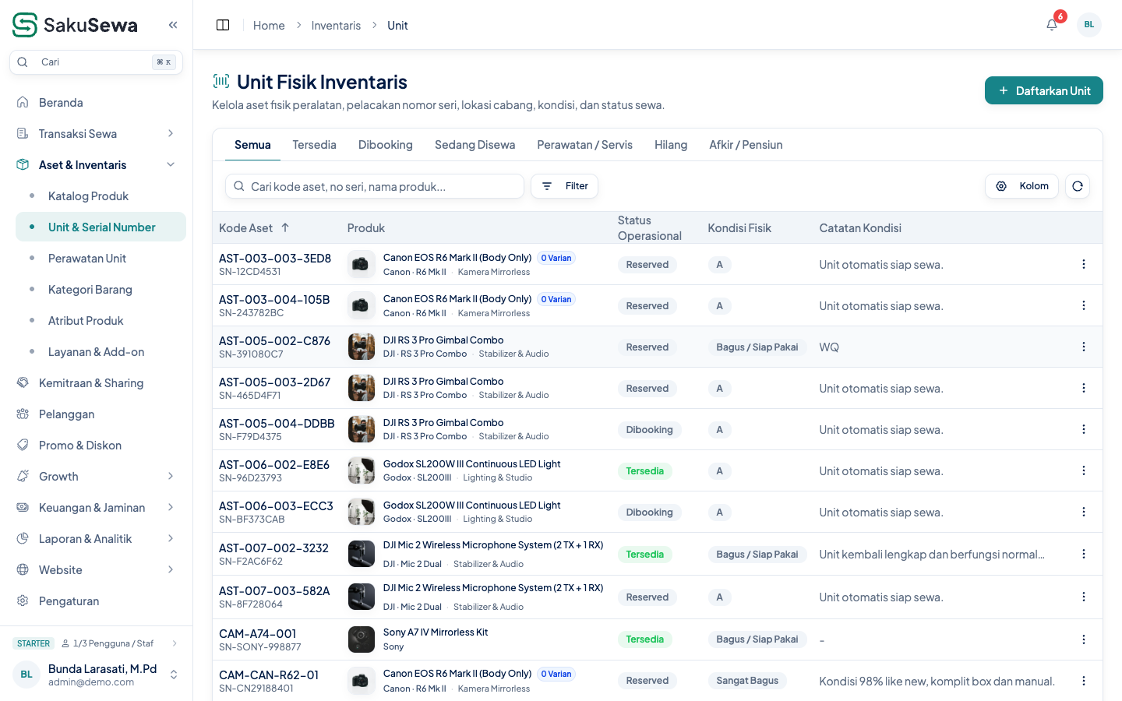Open the Filter button
Viewport: 1122px width, 701px height.
[565, 186]
